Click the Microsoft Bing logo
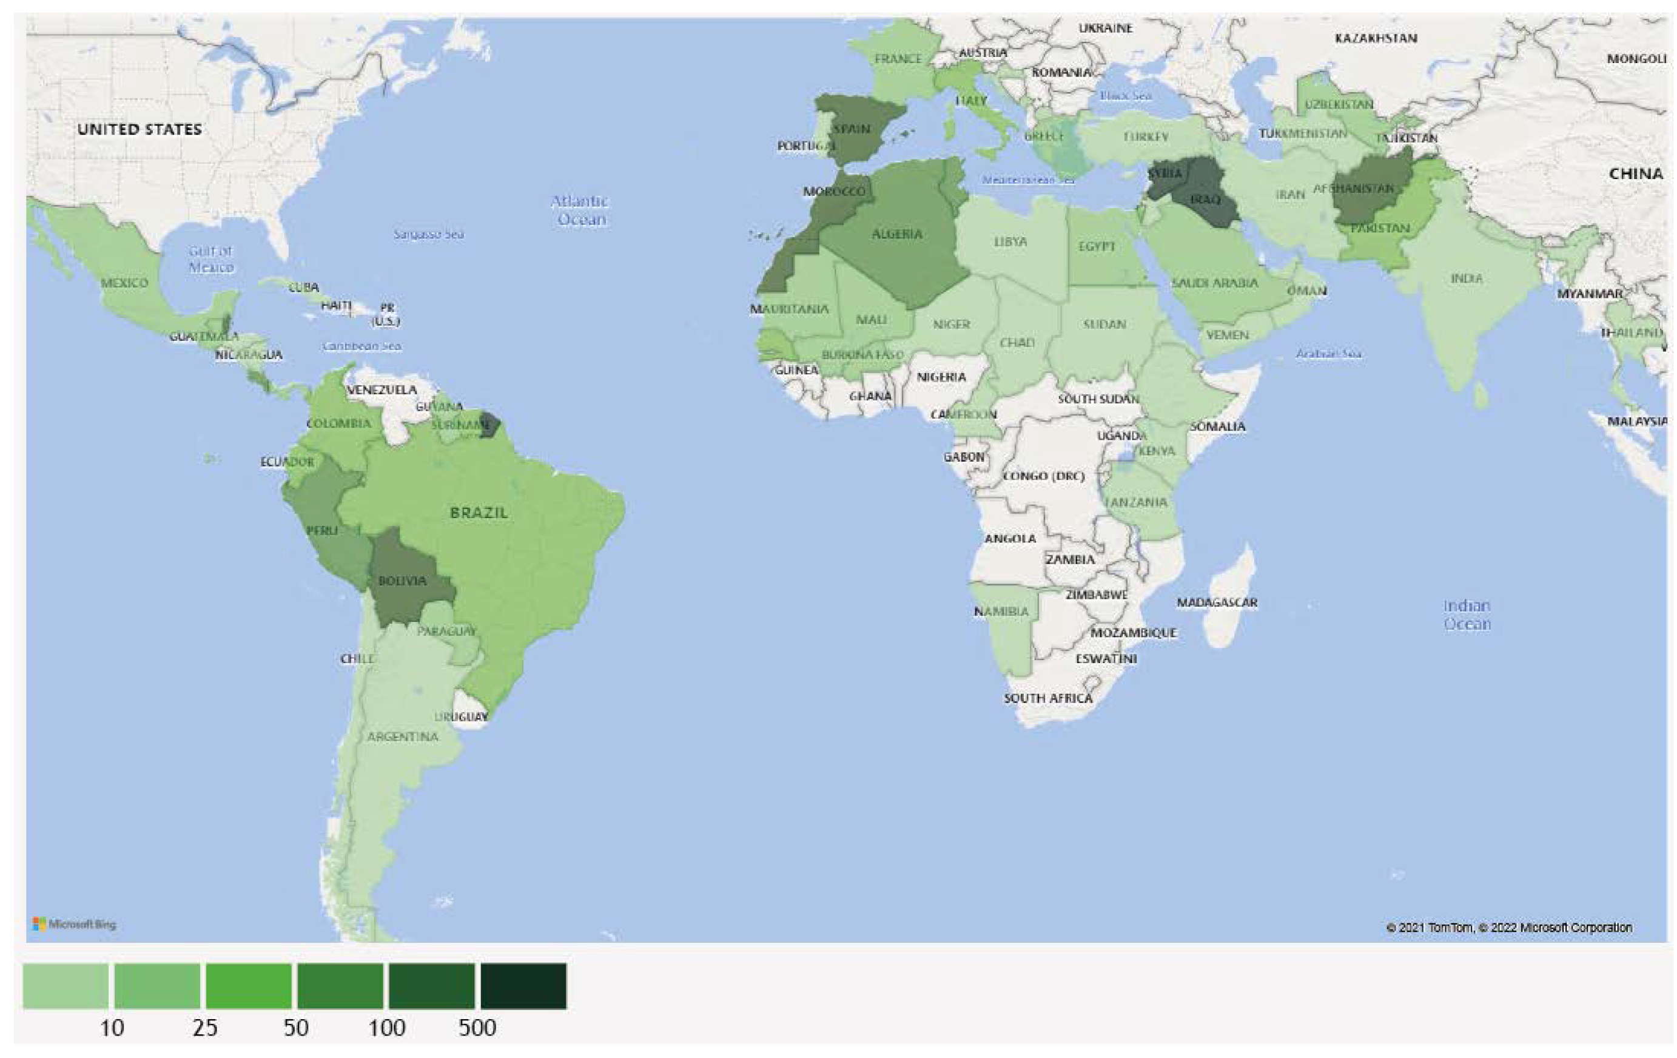 [74, 925]
